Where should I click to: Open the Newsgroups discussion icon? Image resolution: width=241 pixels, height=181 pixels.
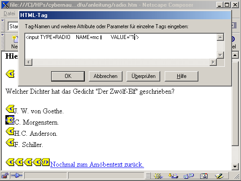pos(188,176)
